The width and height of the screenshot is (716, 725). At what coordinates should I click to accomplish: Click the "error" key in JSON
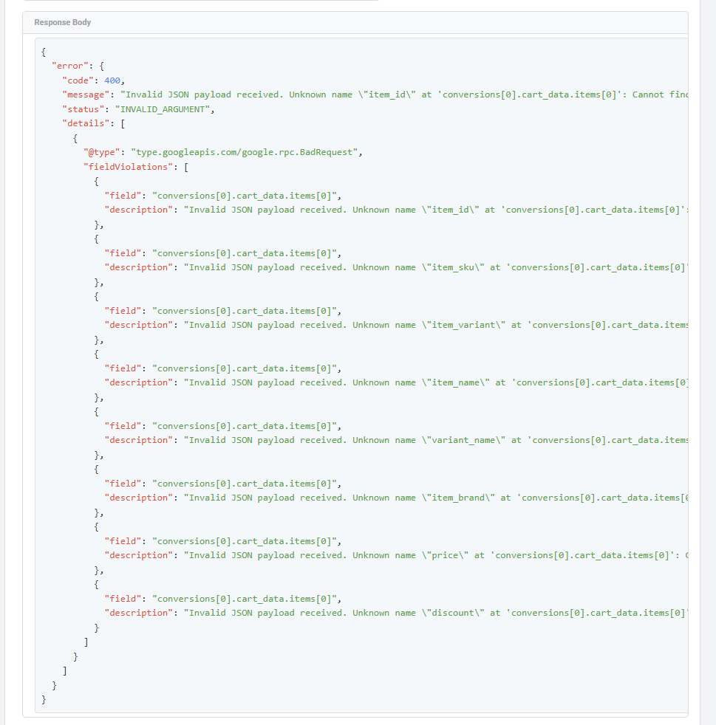point(70,66)
